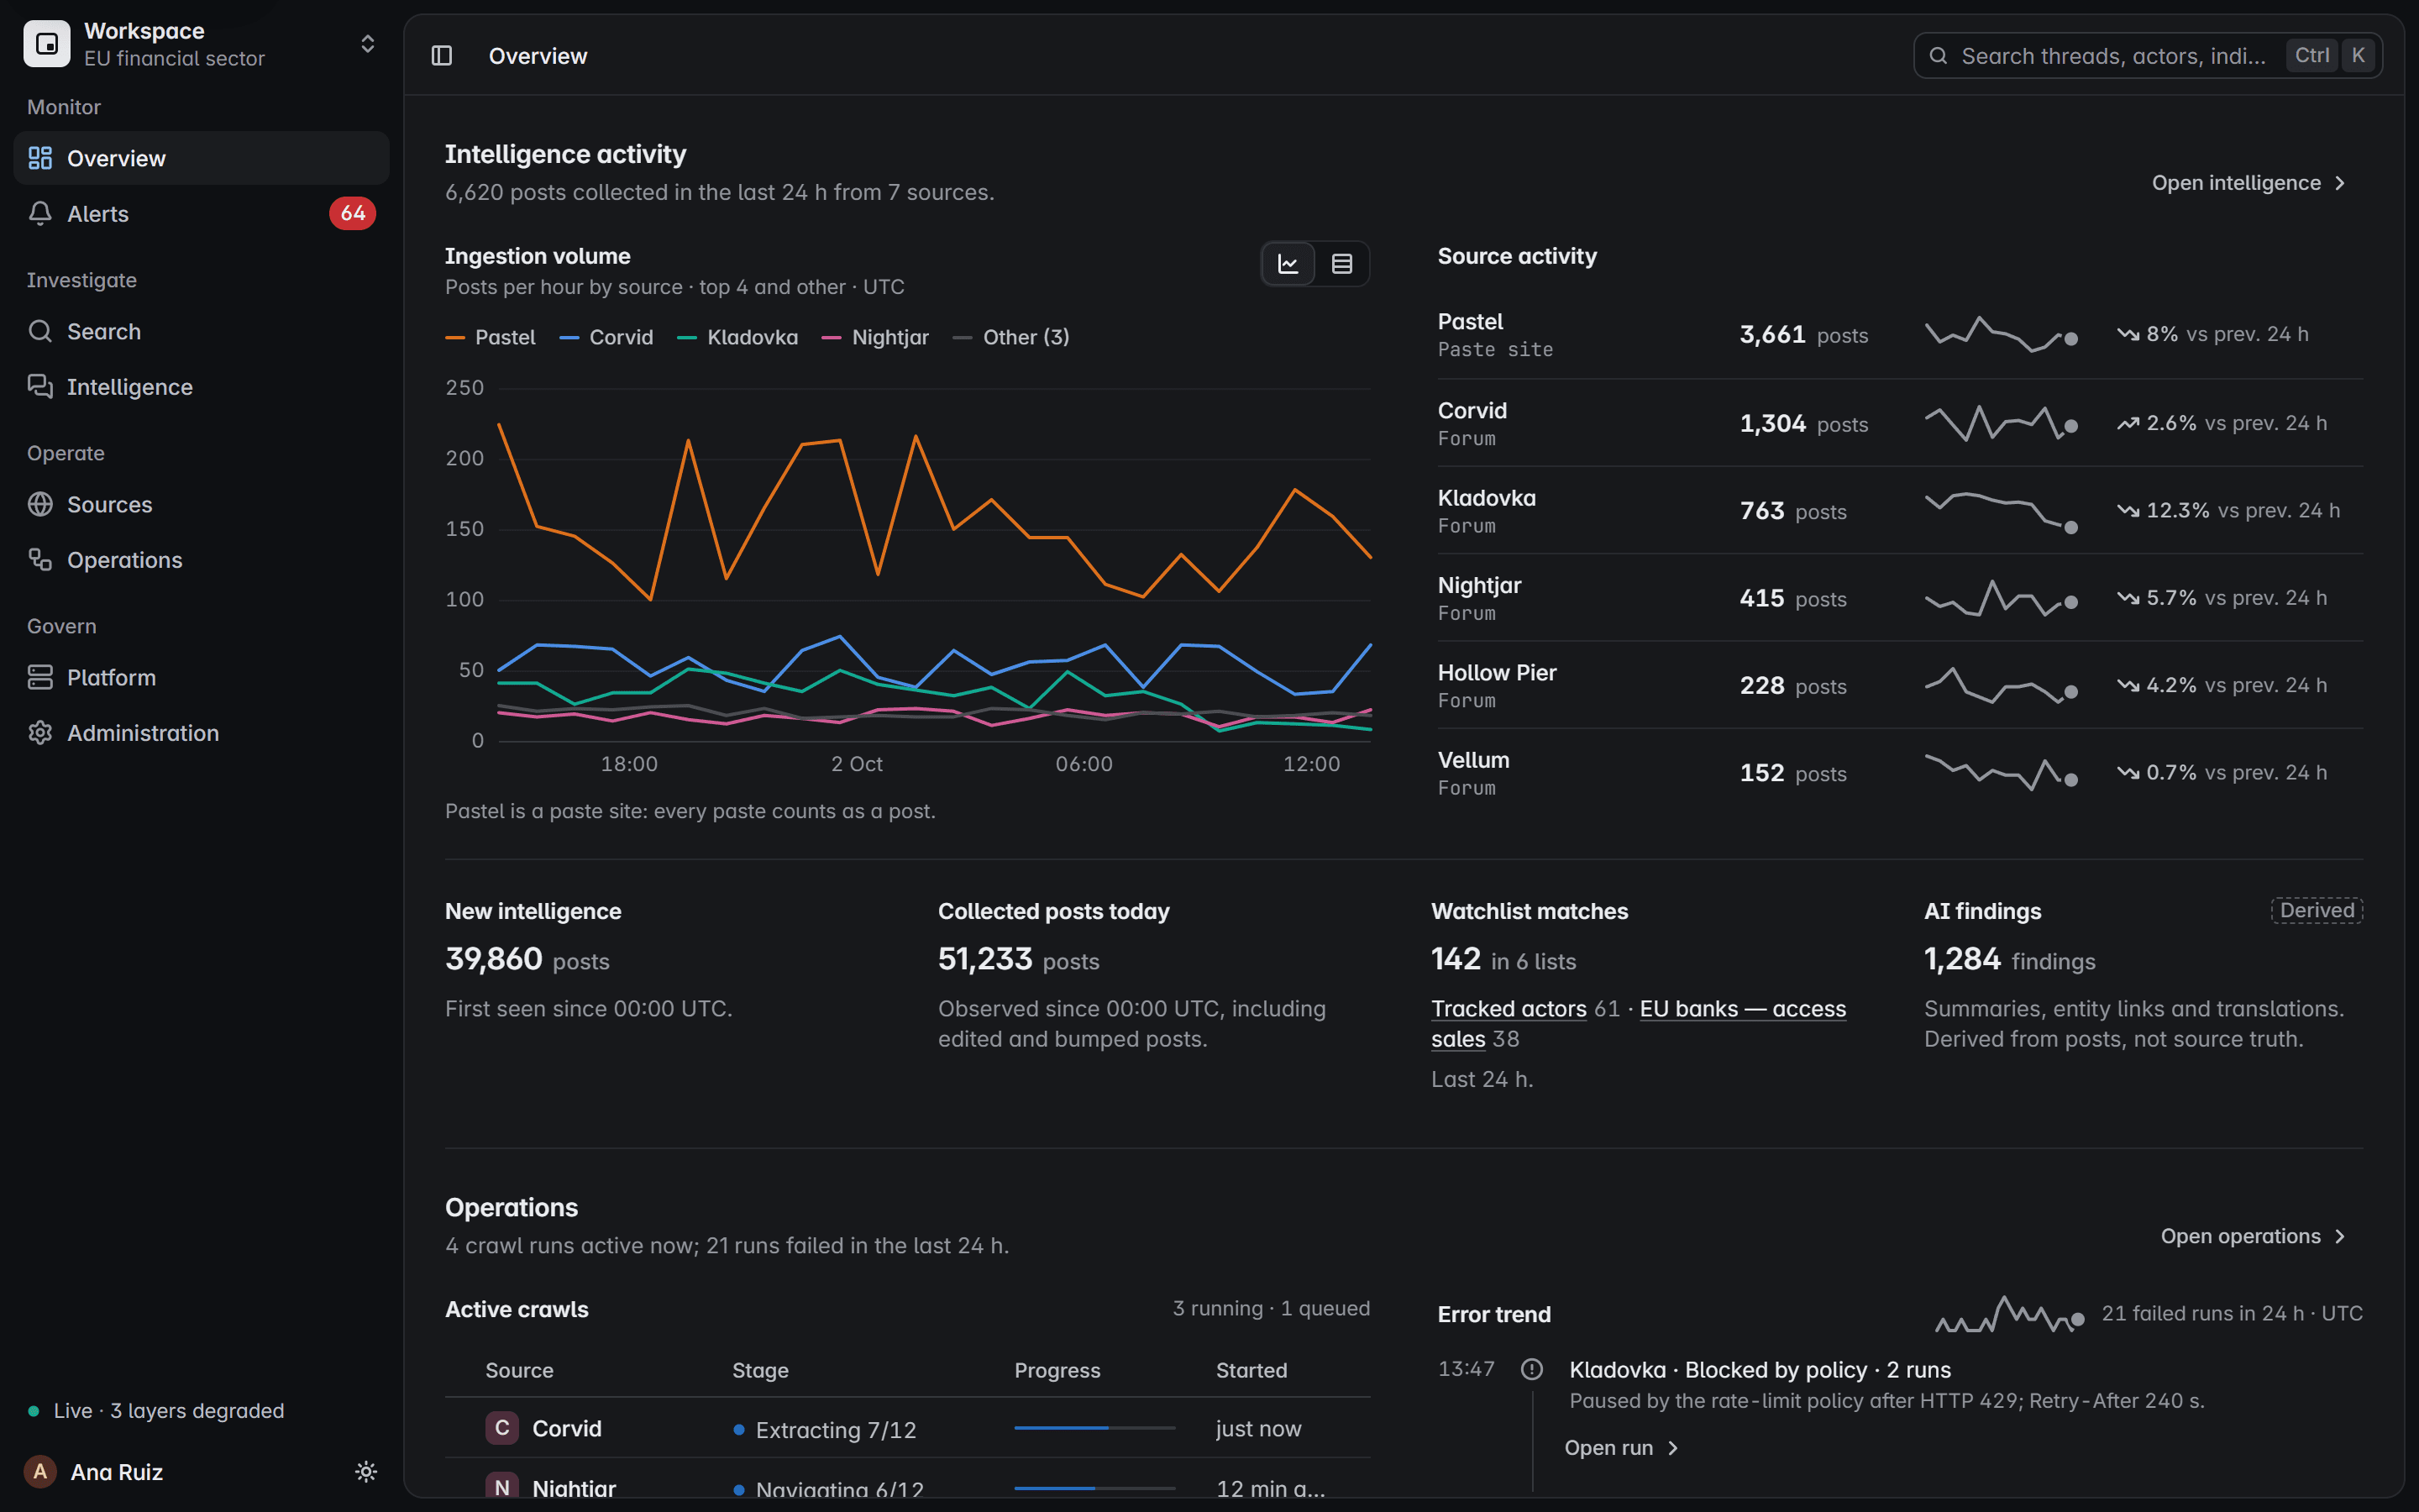Open the Open intelligence link
2419x1512 pixels.
2248,183
